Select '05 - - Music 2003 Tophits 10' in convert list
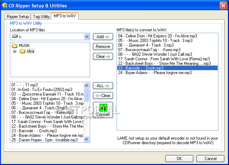Viewport: 229px width, 165px height. coord(168,41)
